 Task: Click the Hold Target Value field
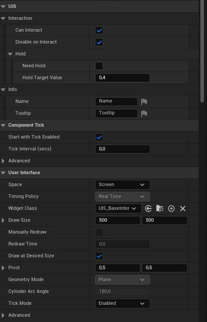coord(122,78)
